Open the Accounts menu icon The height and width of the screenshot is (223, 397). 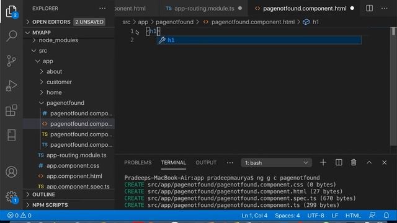pos(11,172)
